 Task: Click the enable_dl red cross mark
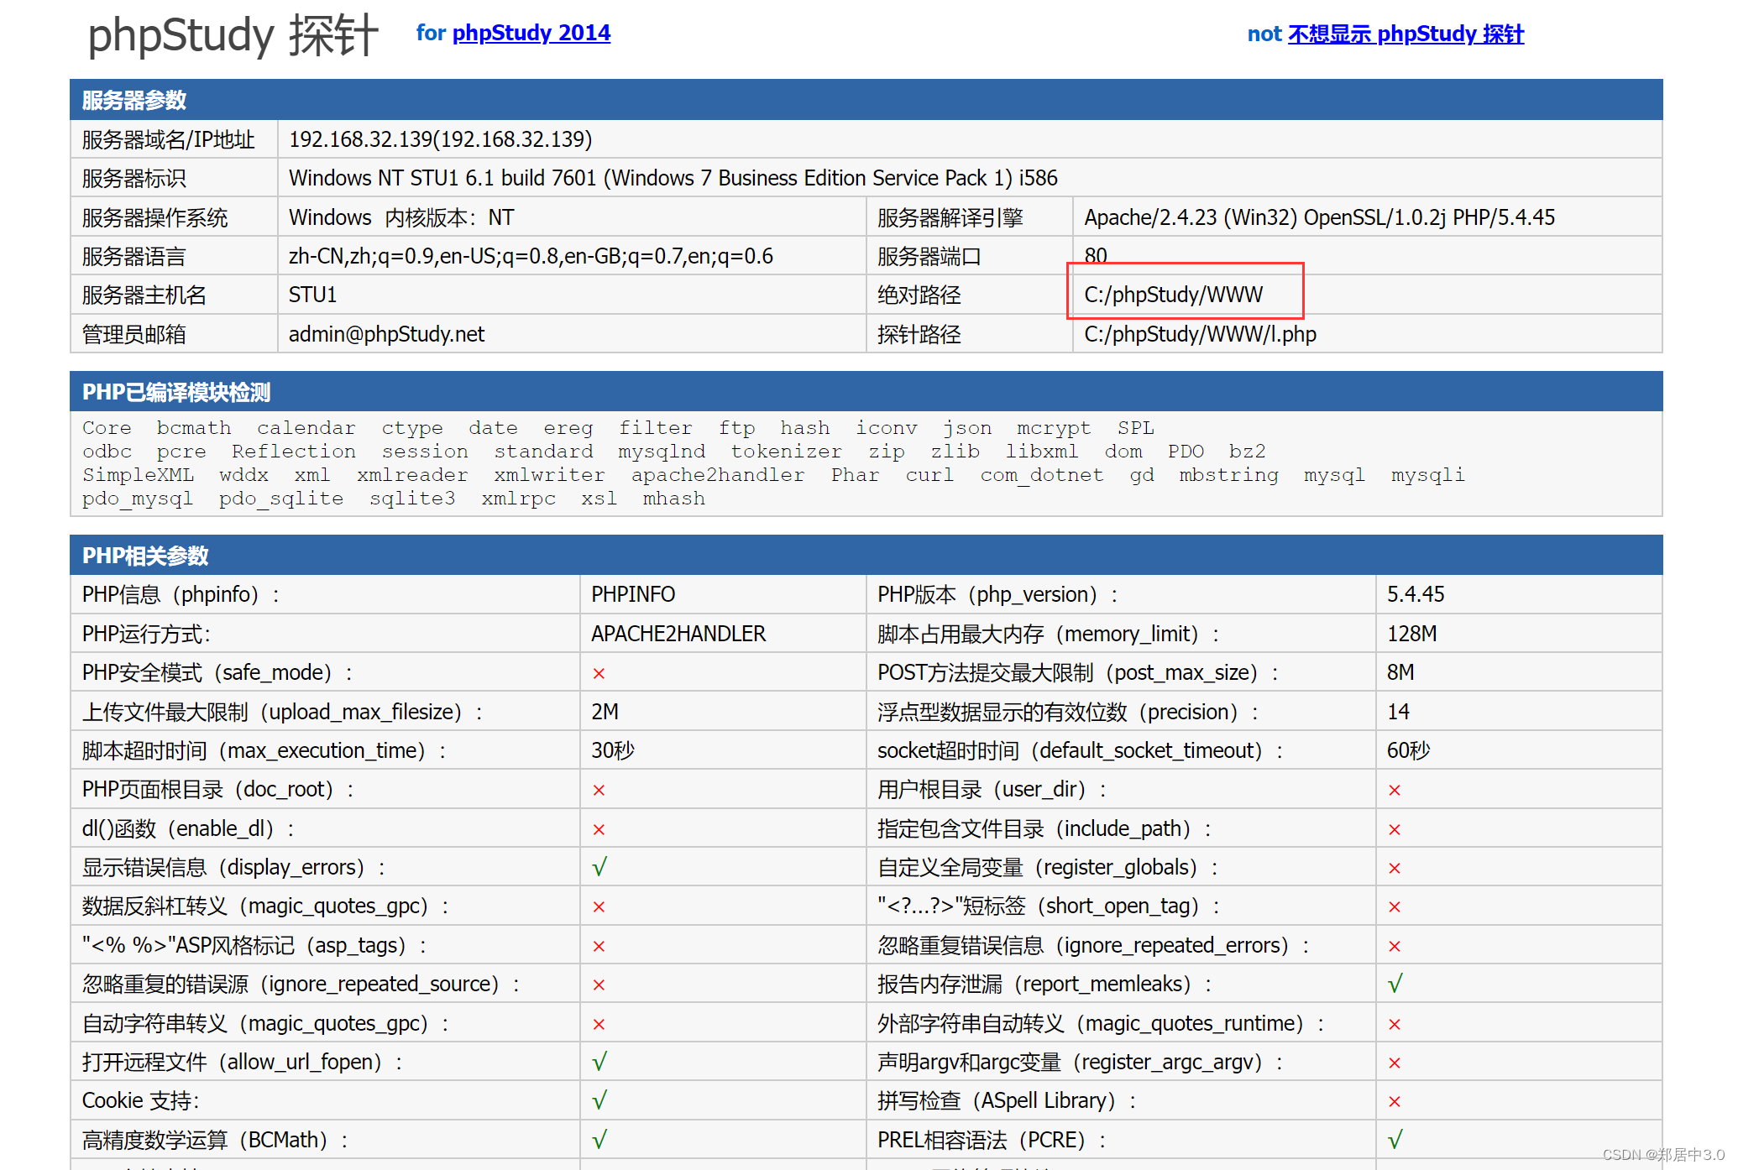point(599,829)
